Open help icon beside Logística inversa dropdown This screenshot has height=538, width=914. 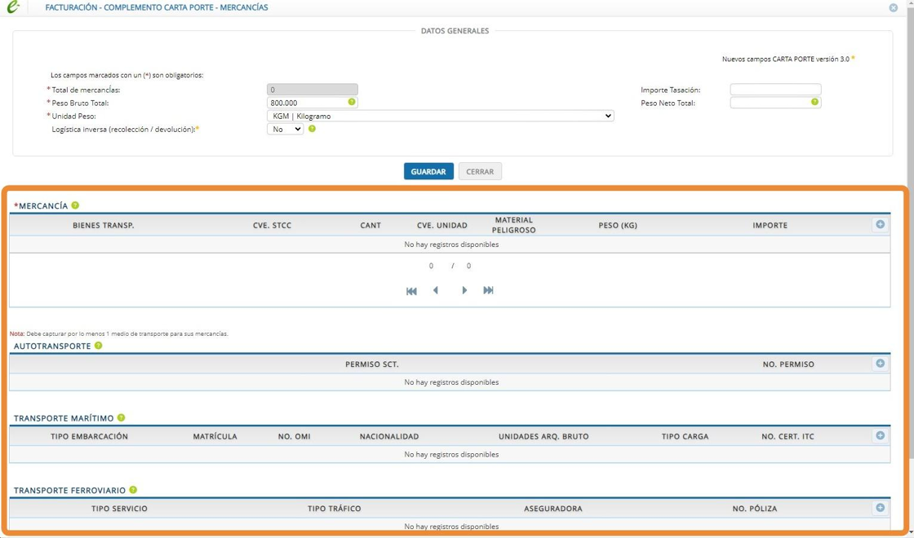312,129
